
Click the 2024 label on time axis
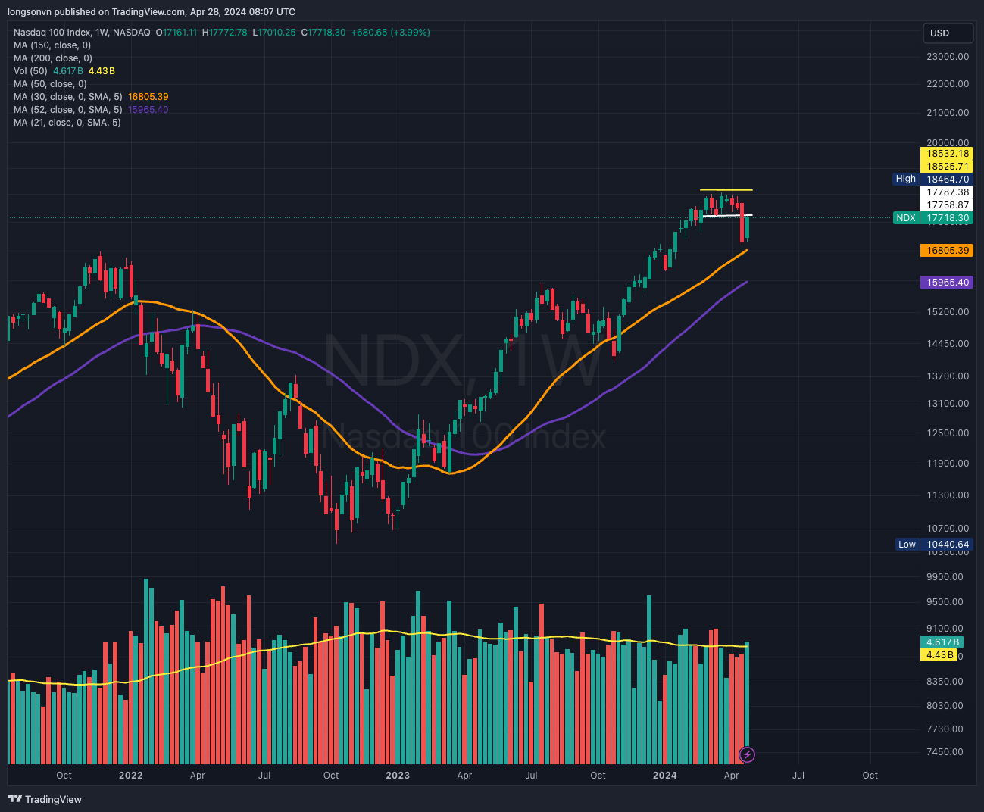tap(665, 776)
